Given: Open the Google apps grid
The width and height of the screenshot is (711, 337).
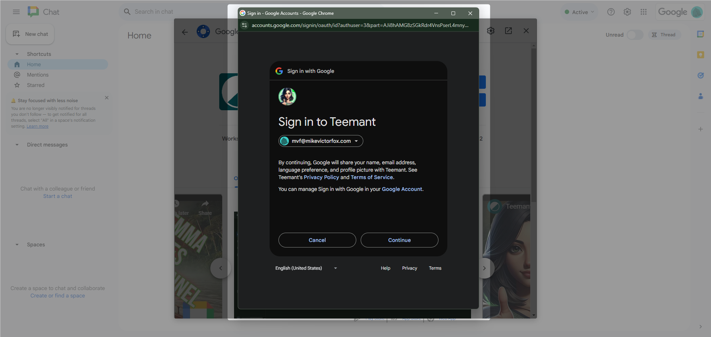Looking at the screenshot, I should point(644,12).
